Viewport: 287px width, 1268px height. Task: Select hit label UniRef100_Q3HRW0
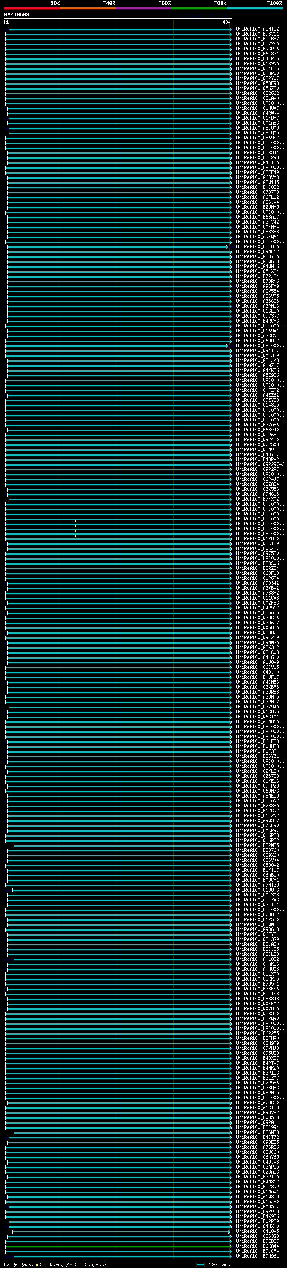257,73
